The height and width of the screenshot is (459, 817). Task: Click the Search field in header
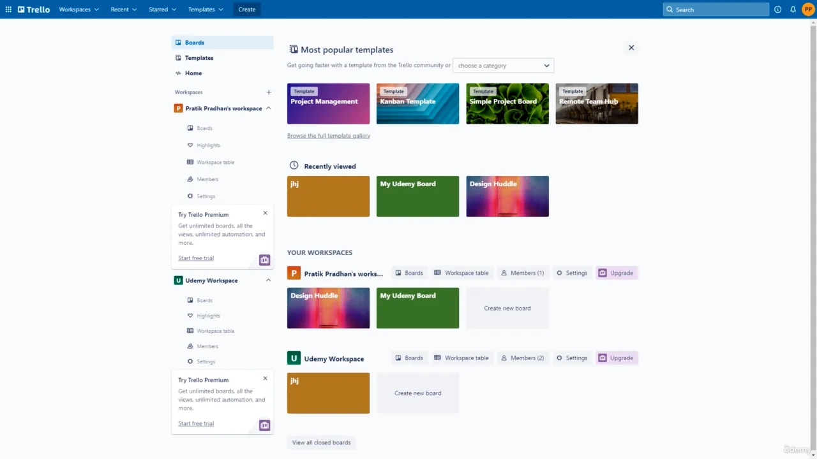(x=716, y=10)
